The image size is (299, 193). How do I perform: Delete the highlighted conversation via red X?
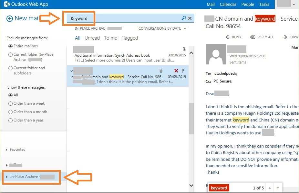pyautogui.click(x=176, y=71)
